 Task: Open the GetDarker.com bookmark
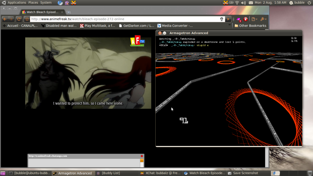click(x=136, y=26)
